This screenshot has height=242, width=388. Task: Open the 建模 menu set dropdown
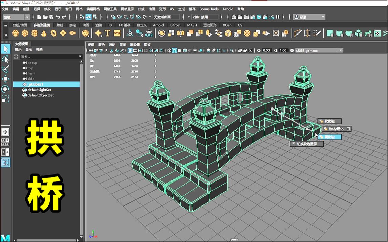[x=17, y=17]
